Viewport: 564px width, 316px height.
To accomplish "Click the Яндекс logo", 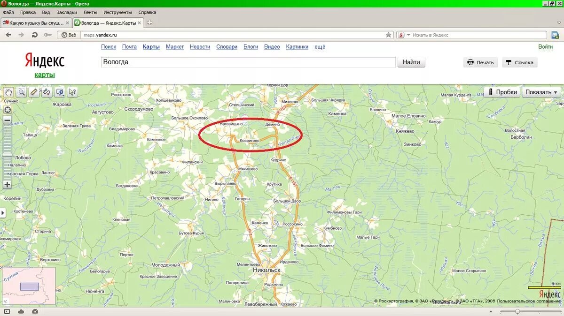I will tap(45, 60).
